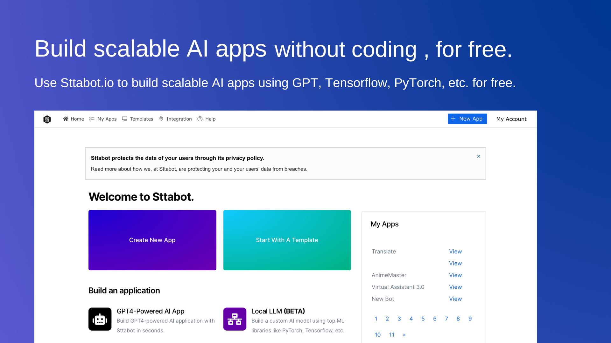
Task: Open My Account menu
Action: [x=511, y=119]
